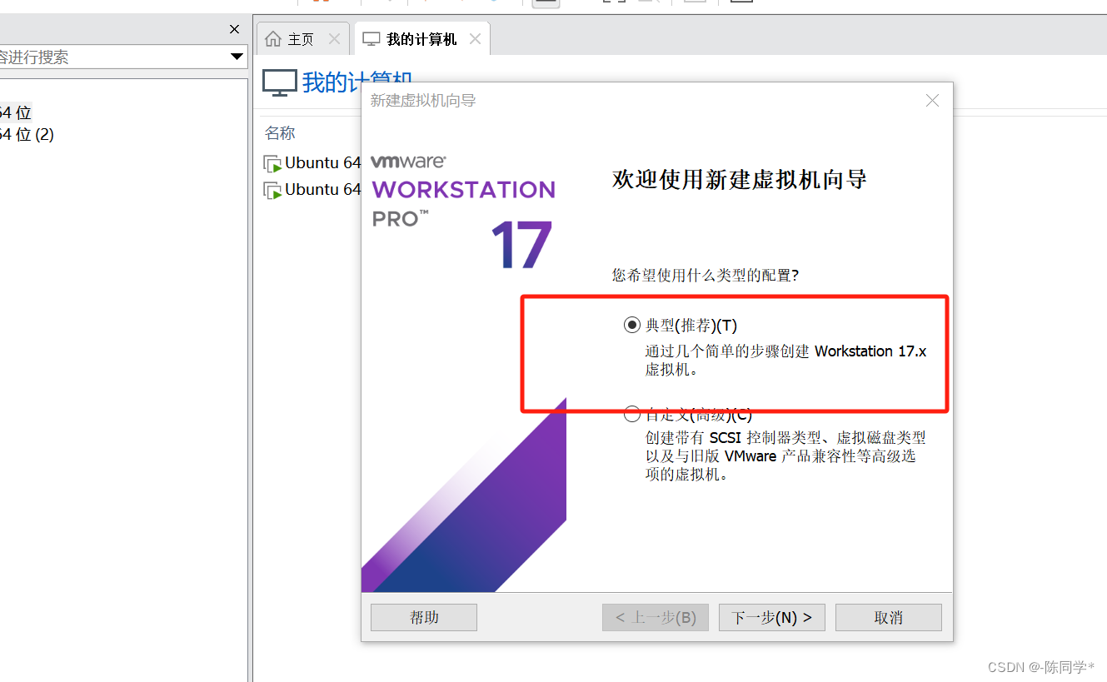Close the 我的计算机 tab
The image size is (1107, 682).
click(x=475, y=39)
